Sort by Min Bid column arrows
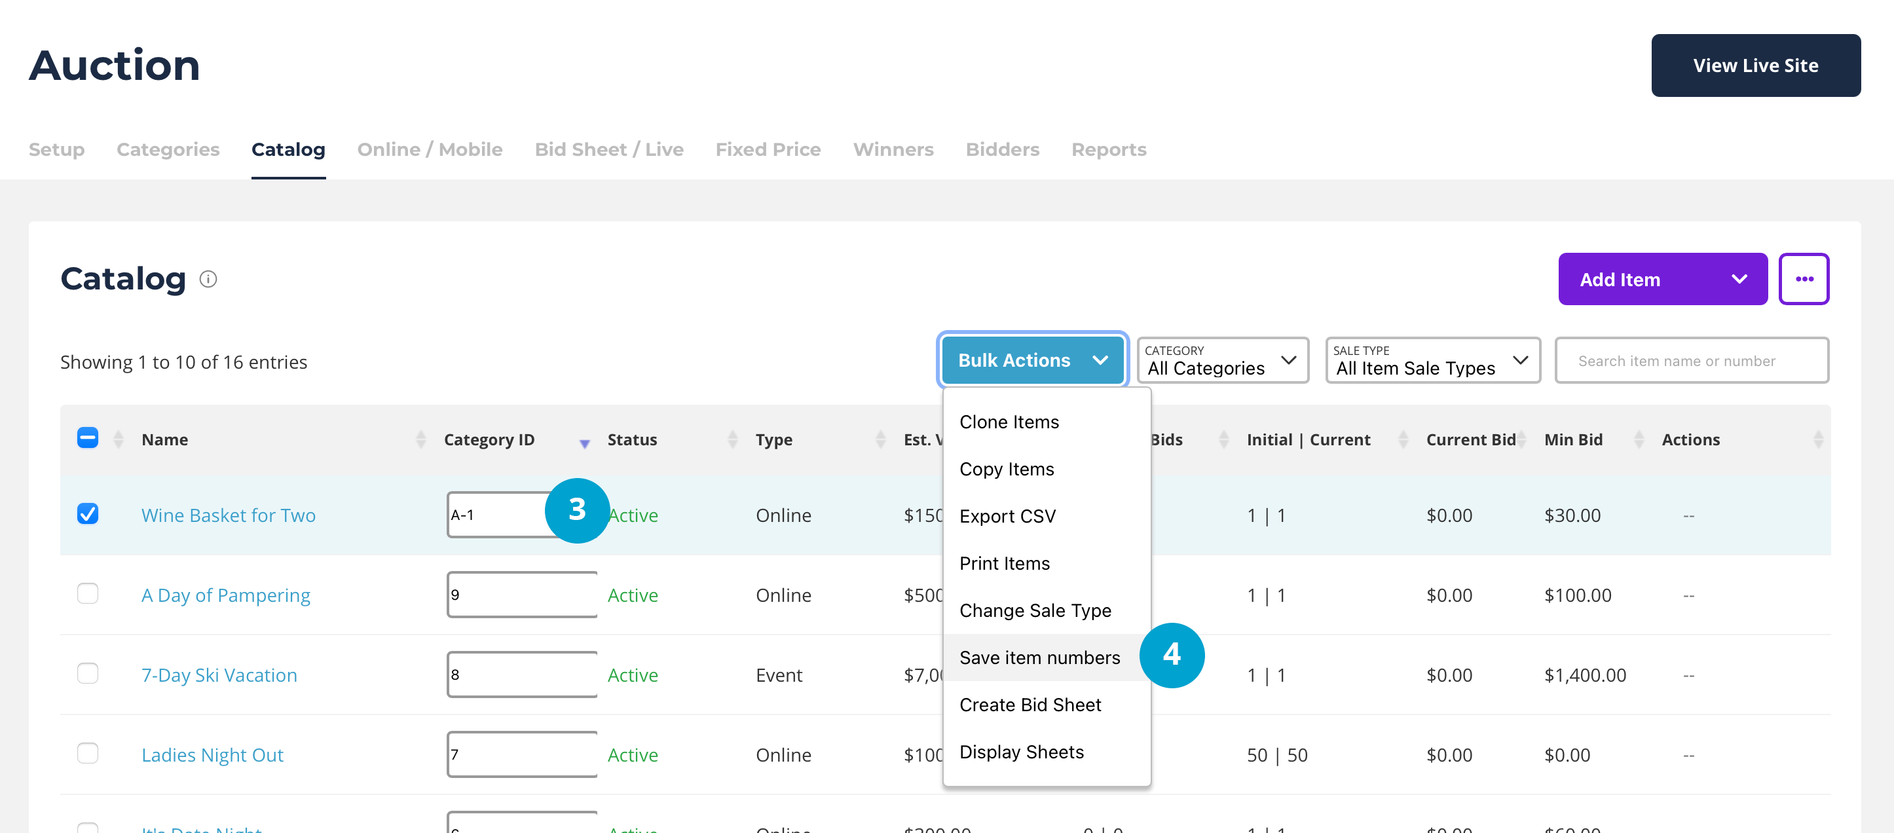 point(1638,439)
